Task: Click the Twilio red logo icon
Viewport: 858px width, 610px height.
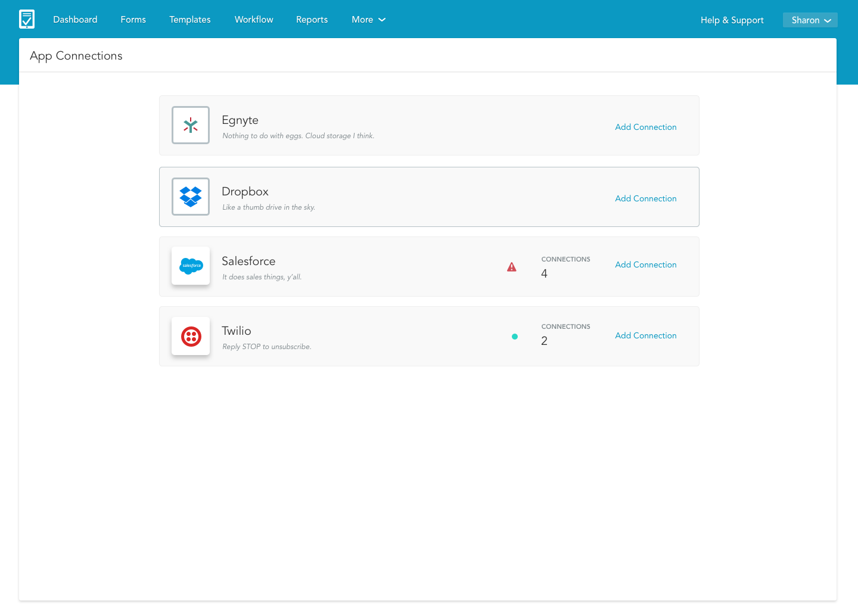Action: (191, 337)
